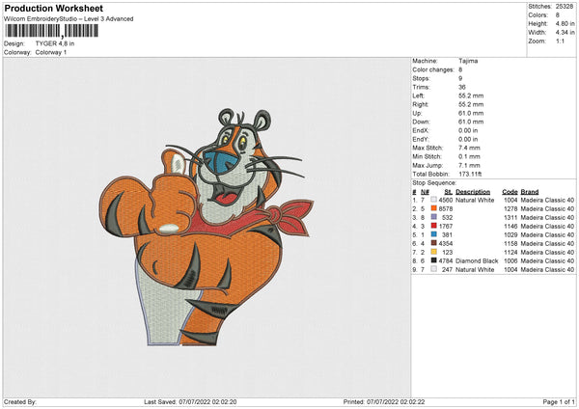
Task: Click the orange swatch in stop row 2
Action: click(434, 208)
